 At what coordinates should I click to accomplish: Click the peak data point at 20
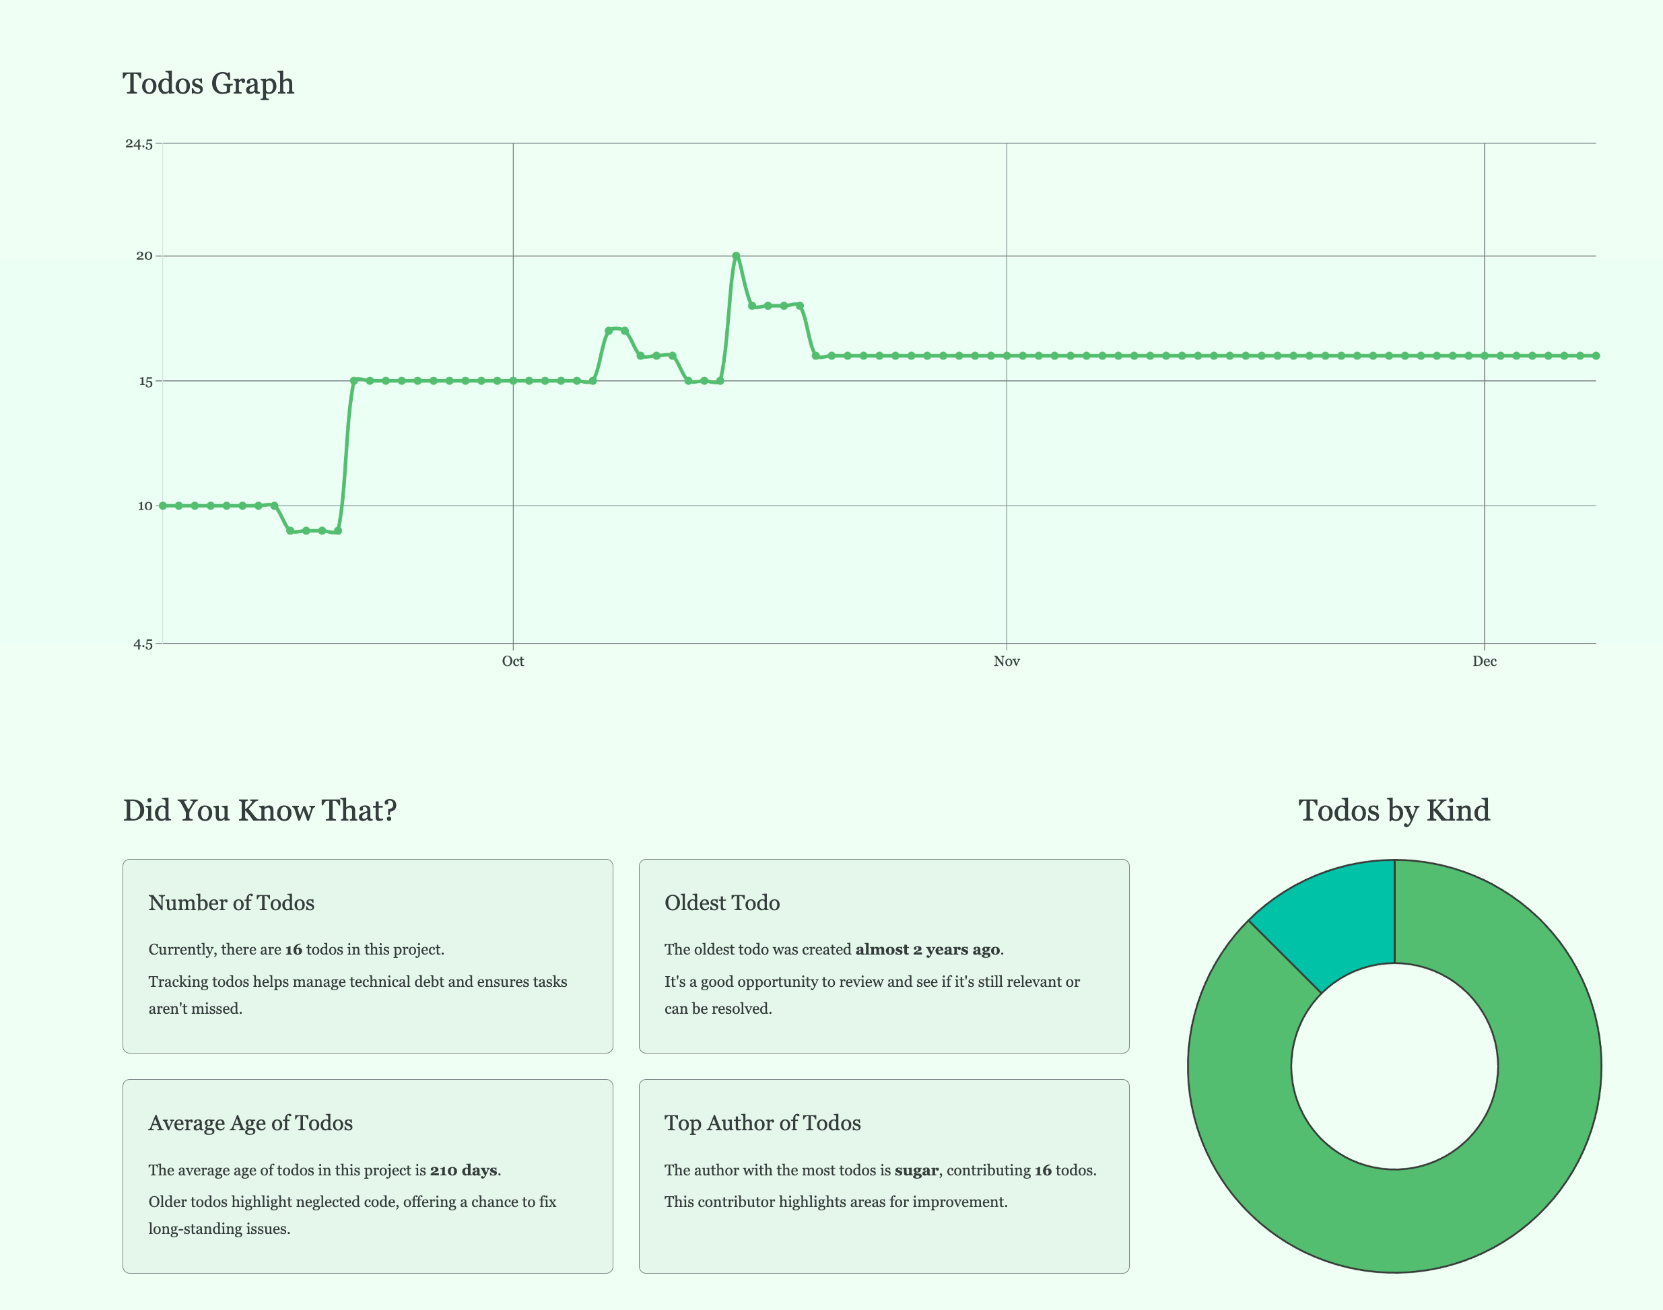pos(736,255)
